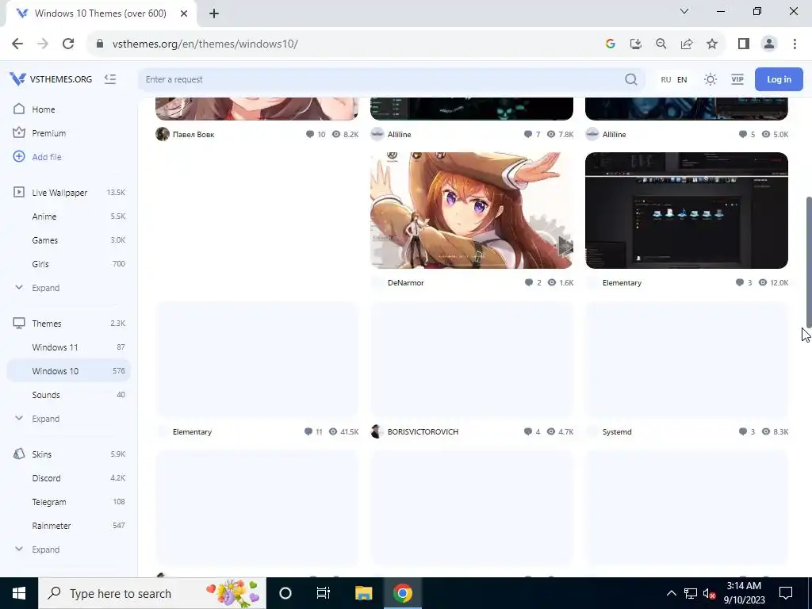Screen dimensions: 812x609
Task: Open the BORISVICTOROVICH author link
Action: pyautogui.click(x=423, y=432)
